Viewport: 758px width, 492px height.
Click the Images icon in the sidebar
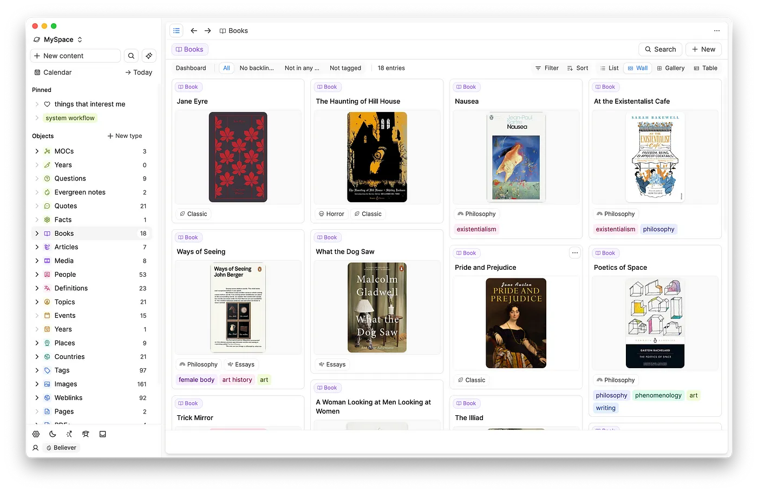pyautogui.click(x=47, y=384)
